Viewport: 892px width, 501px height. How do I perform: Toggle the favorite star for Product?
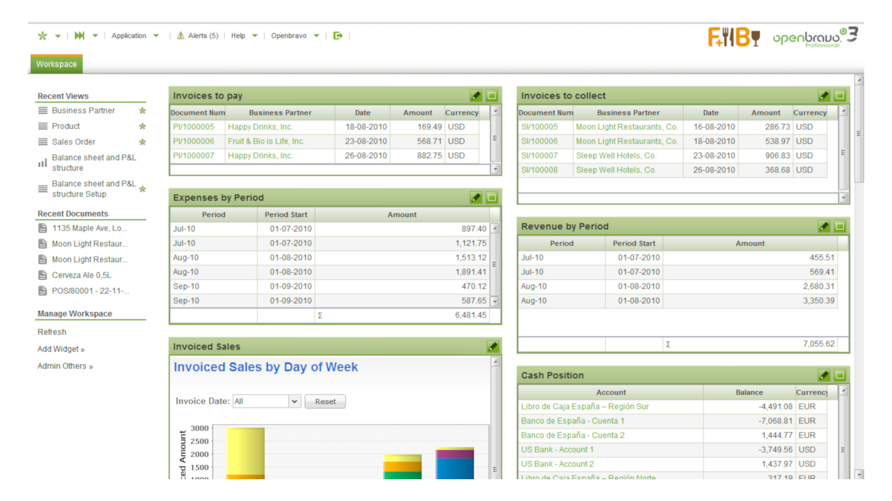point(143,126)
